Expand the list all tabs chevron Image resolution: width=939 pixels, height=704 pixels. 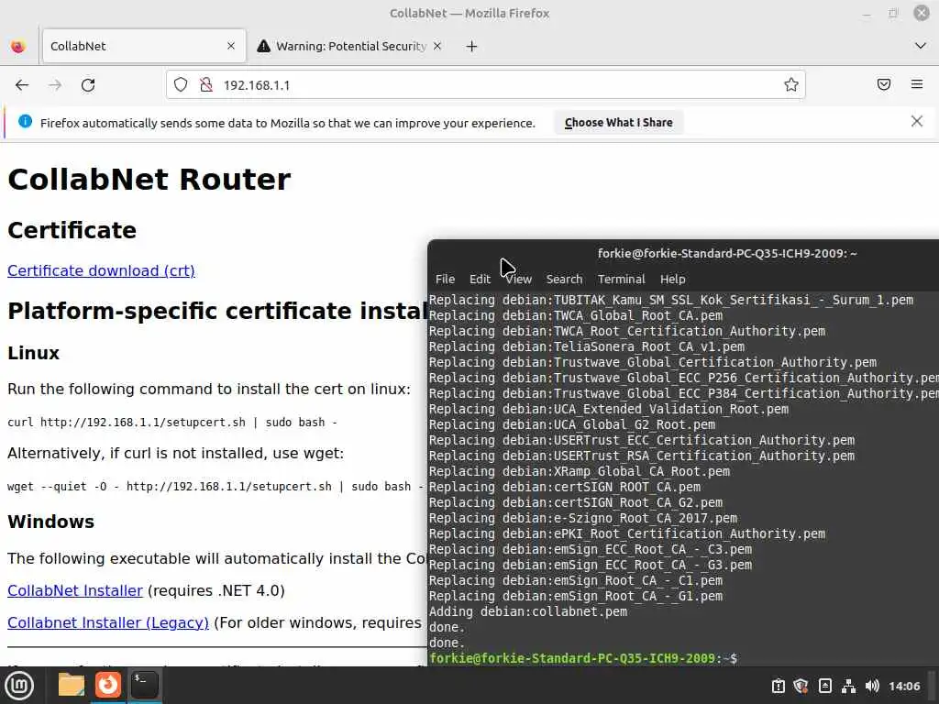[921, 46]
